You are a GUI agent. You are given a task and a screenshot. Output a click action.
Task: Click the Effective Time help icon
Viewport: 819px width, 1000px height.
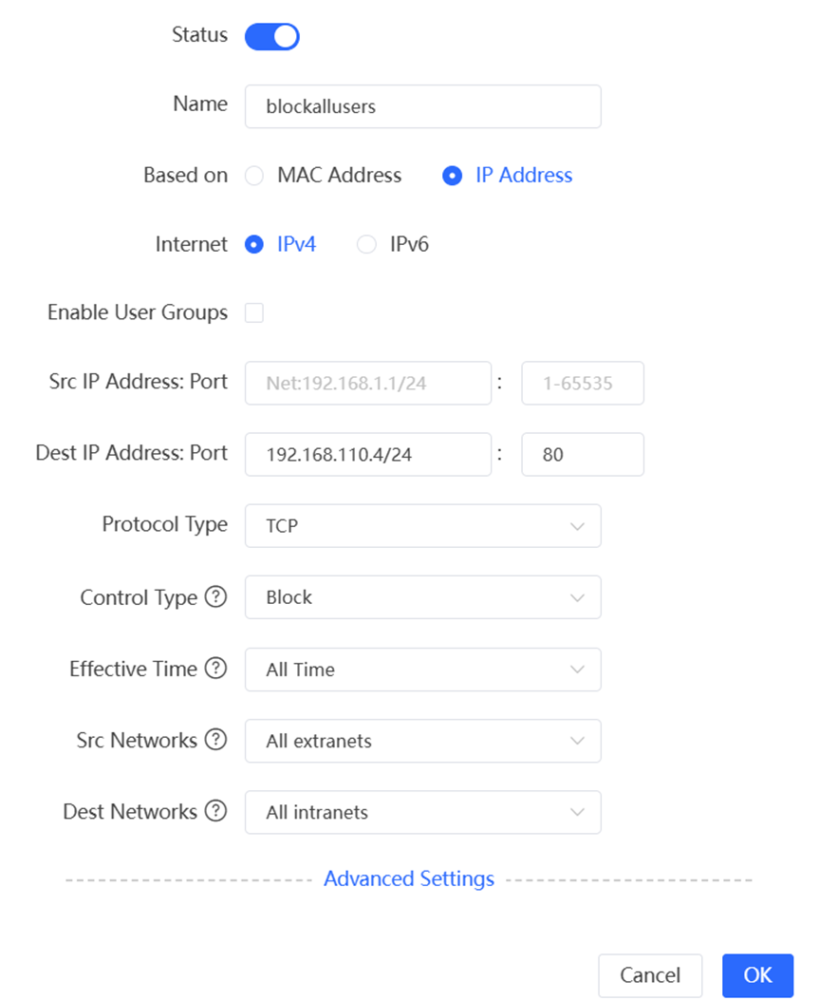click(x=215, y=669)
